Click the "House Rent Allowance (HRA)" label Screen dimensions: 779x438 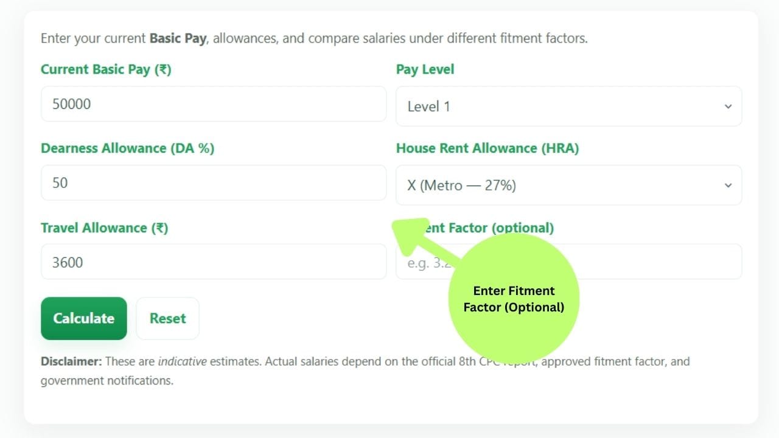point(487,148)
